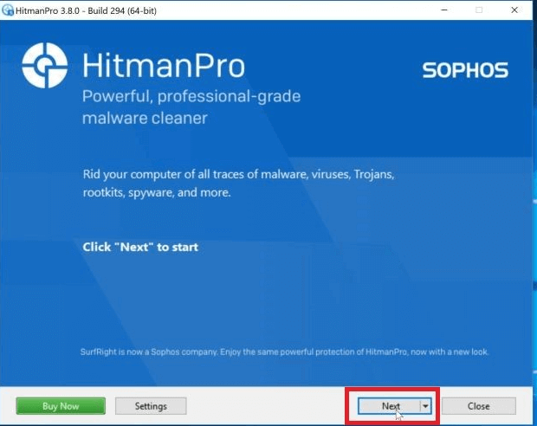Click the SOPHOS brand logo

click(x=465, y=70)
